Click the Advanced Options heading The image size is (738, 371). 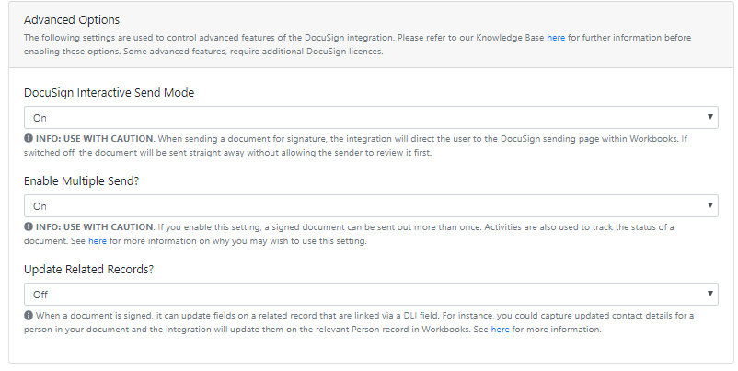72,19
